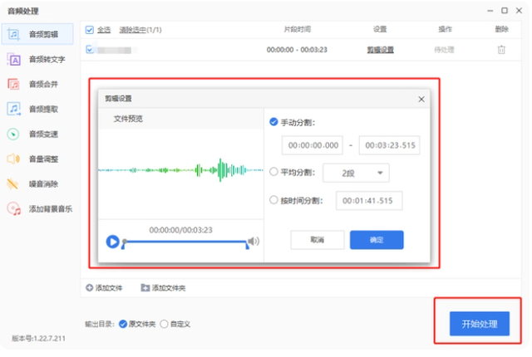Open 音量调整 speaker icon
The image size is (532, 357).
pos(13,159)
